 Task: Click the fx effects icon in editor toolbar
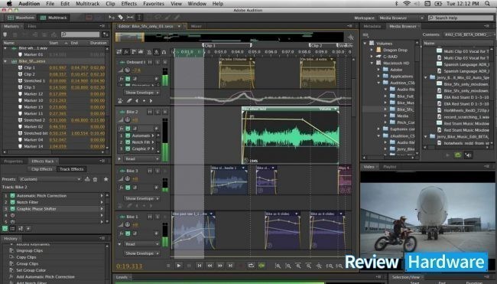pyautogui.click(x=126, y=52)
